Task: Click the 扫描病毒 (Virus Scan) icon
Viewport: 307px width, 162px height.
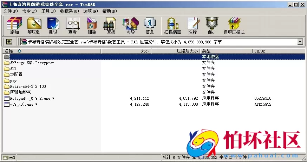Action: [x=173, y=23]
